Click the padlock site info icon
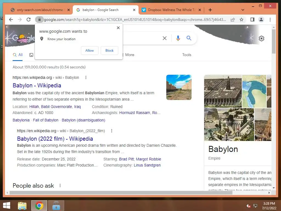The image size is (281, 211). pyautogui.click(x=40, y=20)
